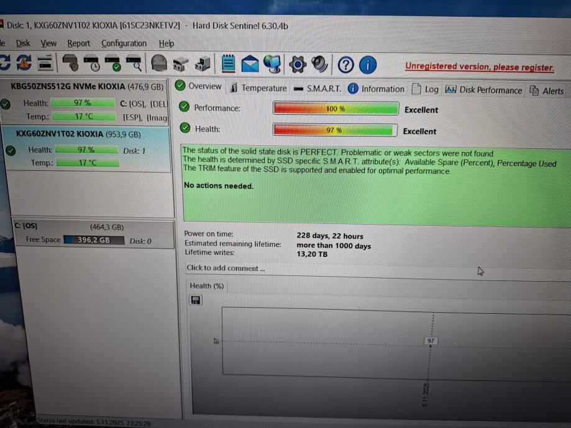Click the 'more than 1000 days' lifetime value
The width and height of the screenshot is (571, 428).
334,246
